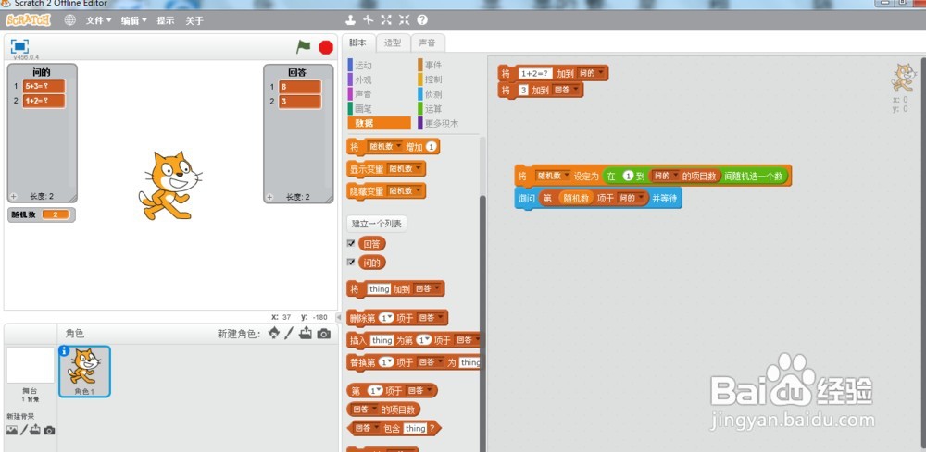Click plus sign on 回答 list monitor

pyautogui.click(x=269, y=198)
